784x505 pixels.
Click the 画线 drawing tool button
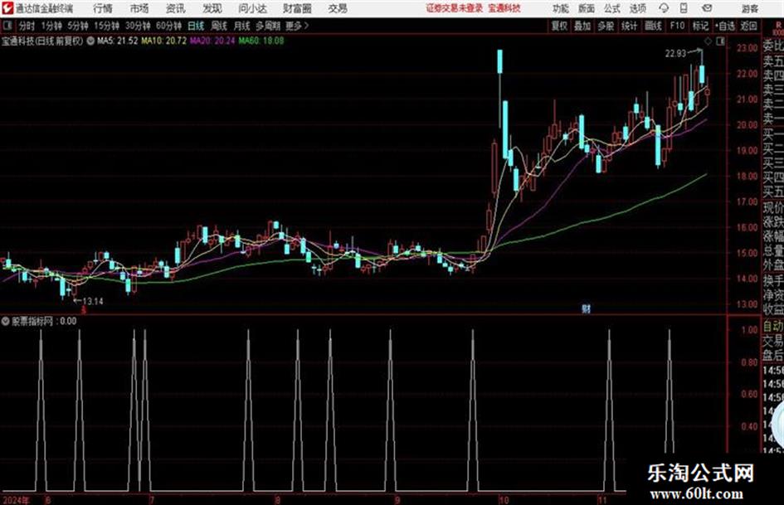click(x=653, y=26)
